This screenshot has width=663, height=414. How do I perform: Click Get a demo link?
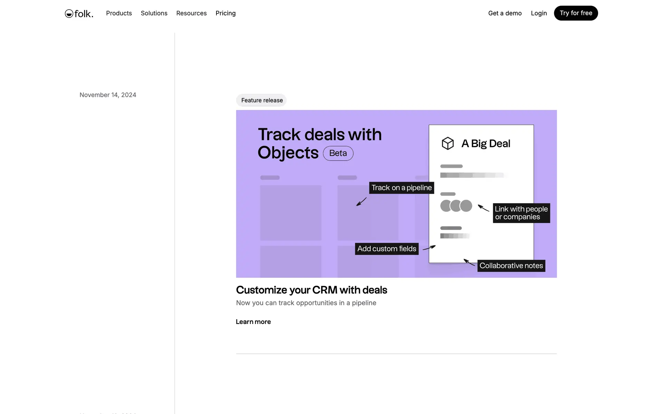[x=505, y=13]
